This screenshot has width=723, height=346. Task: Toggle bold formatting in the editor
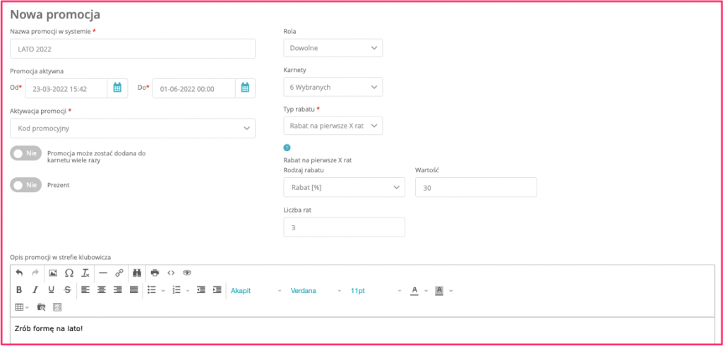tap(19, 290)
